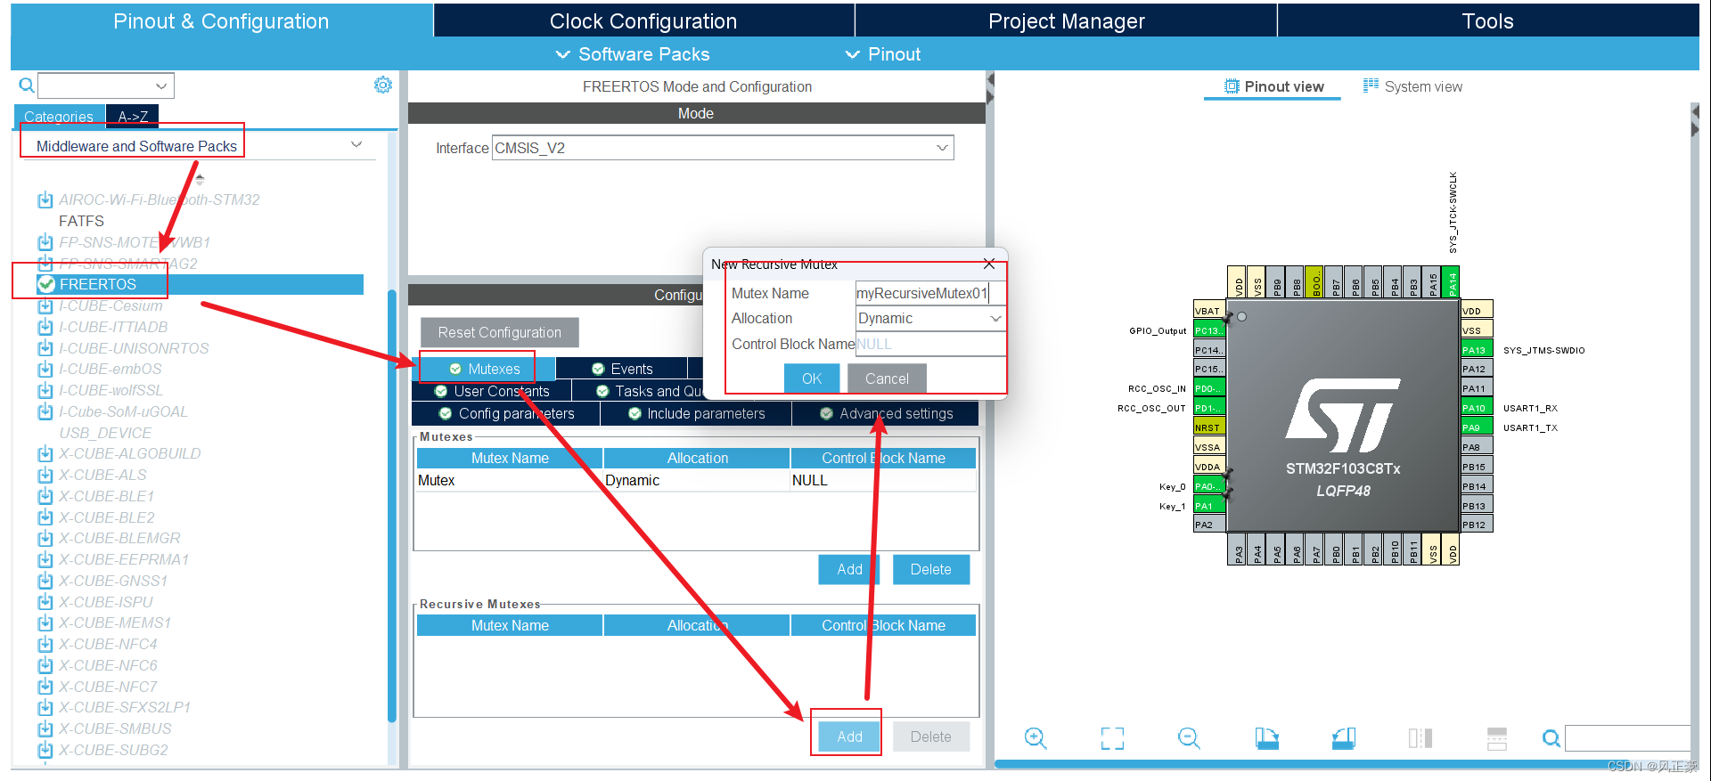Click the Control Block Name field in dialog
The height and width of the screenshot is (781, 1711).
930,344
